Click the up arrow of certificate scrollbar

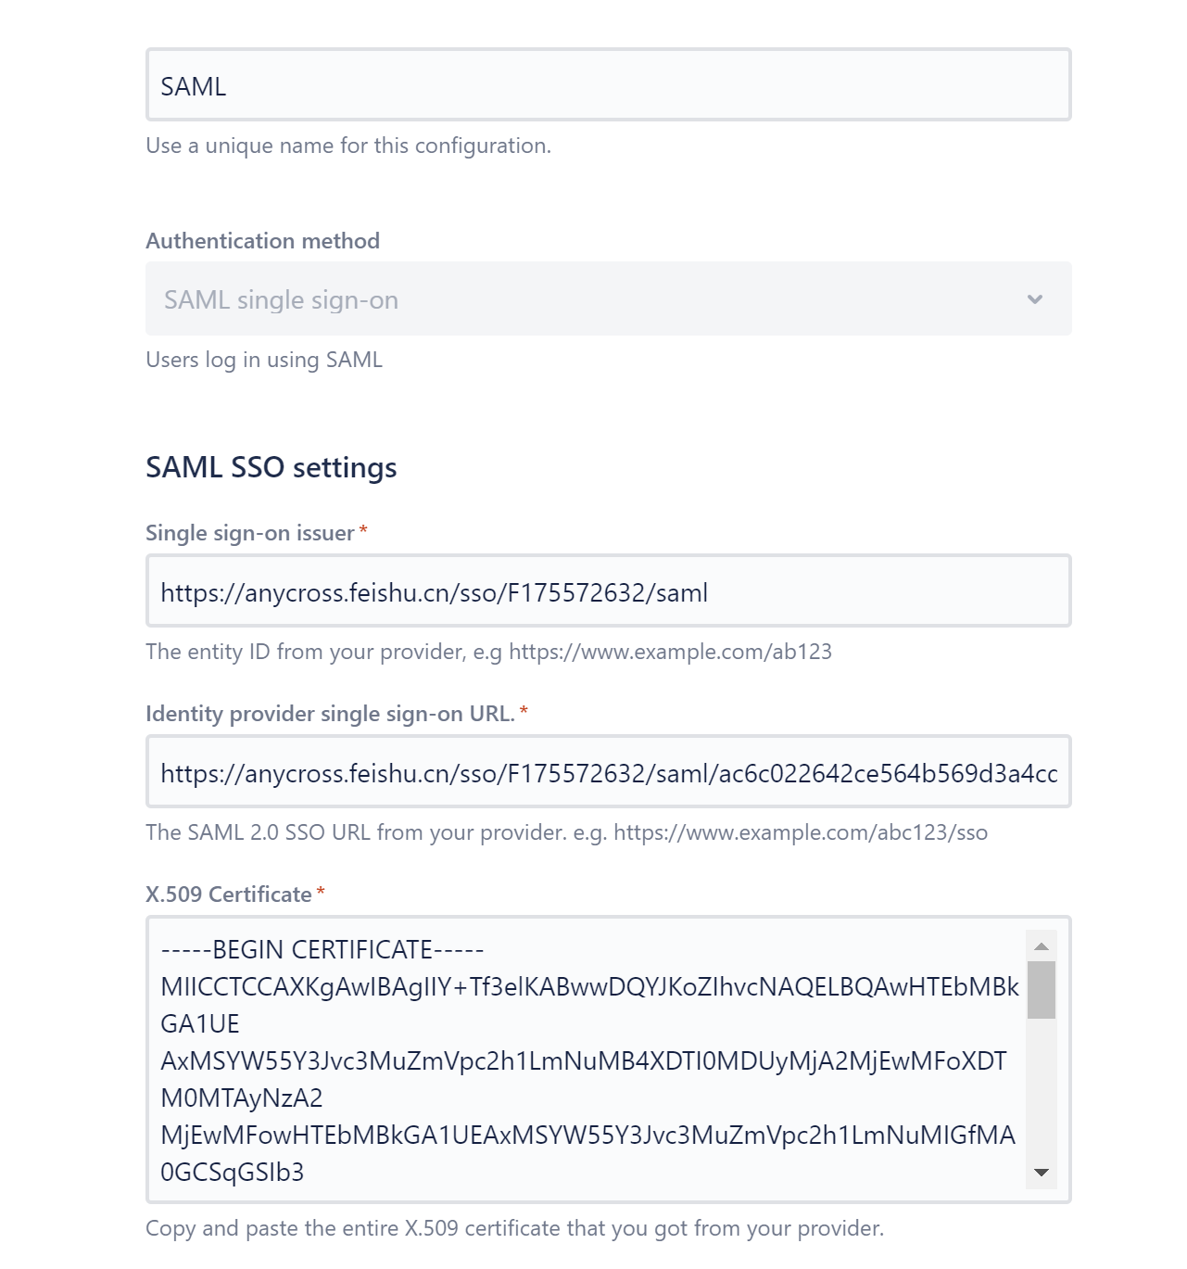coord(1042,946)
